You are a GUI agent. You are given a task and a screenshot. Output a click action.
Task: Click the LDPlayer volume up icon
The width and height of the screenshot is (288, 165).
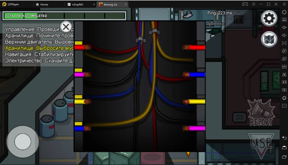point(284,27)
